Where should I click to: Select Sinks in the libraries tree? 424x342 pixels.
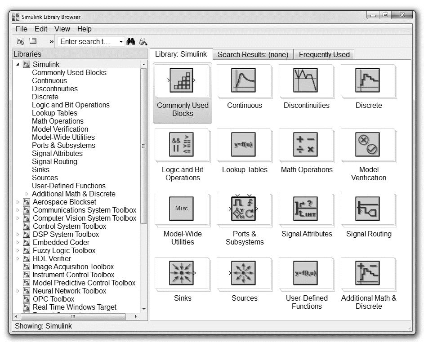click(x=40, y=169)
